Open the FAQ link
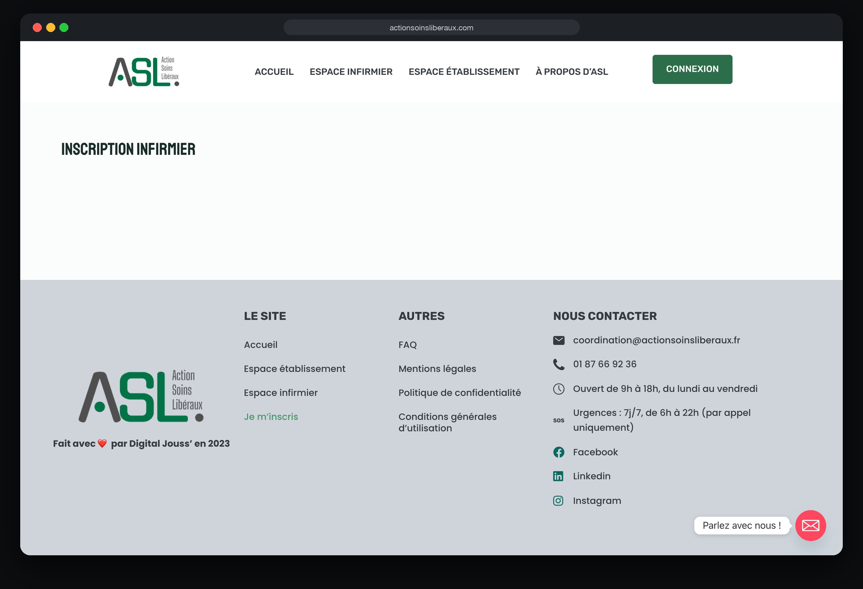 tap(407, 345)
